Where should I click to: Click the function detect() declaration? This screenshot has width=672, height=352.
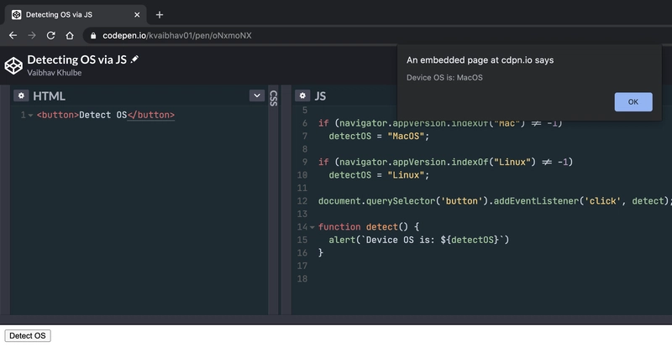coord(369,226)
